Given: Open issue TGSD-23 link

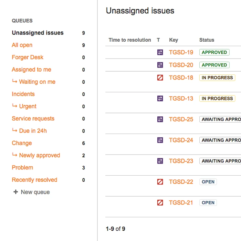Looking at the screenshot, I should coord(181,161).
